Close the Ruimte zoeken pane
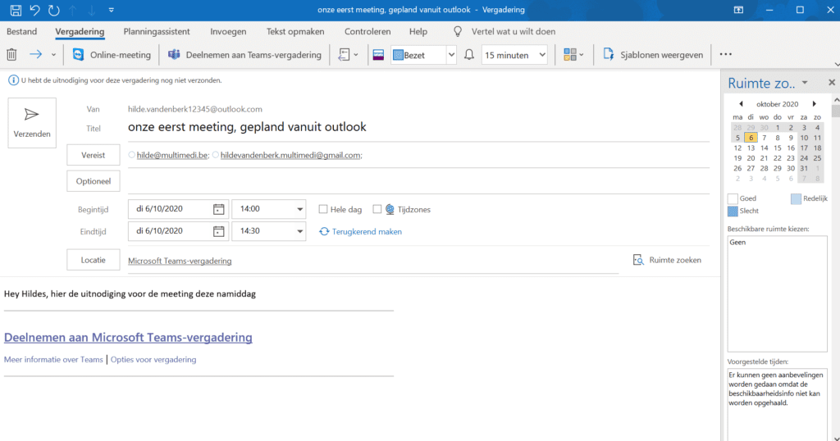840x441 pixels. click(x=832, y=83)
